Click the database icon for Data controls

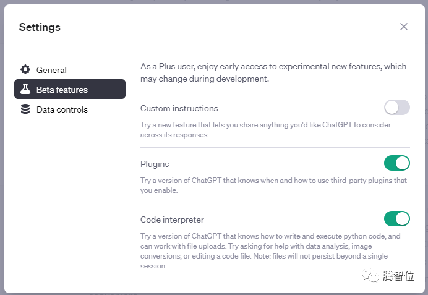click(25, 109)
